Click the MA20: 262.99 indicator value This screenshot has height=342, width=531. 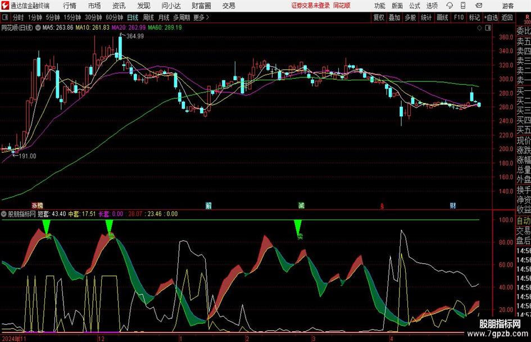click(x=129, y=28)
